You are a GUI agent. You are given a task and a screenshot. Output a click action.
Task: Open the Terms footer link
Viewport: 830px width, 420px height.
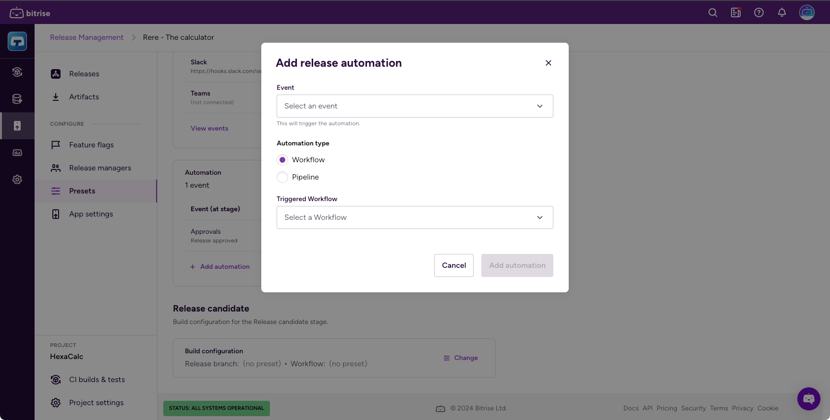[x=719, y=408]
